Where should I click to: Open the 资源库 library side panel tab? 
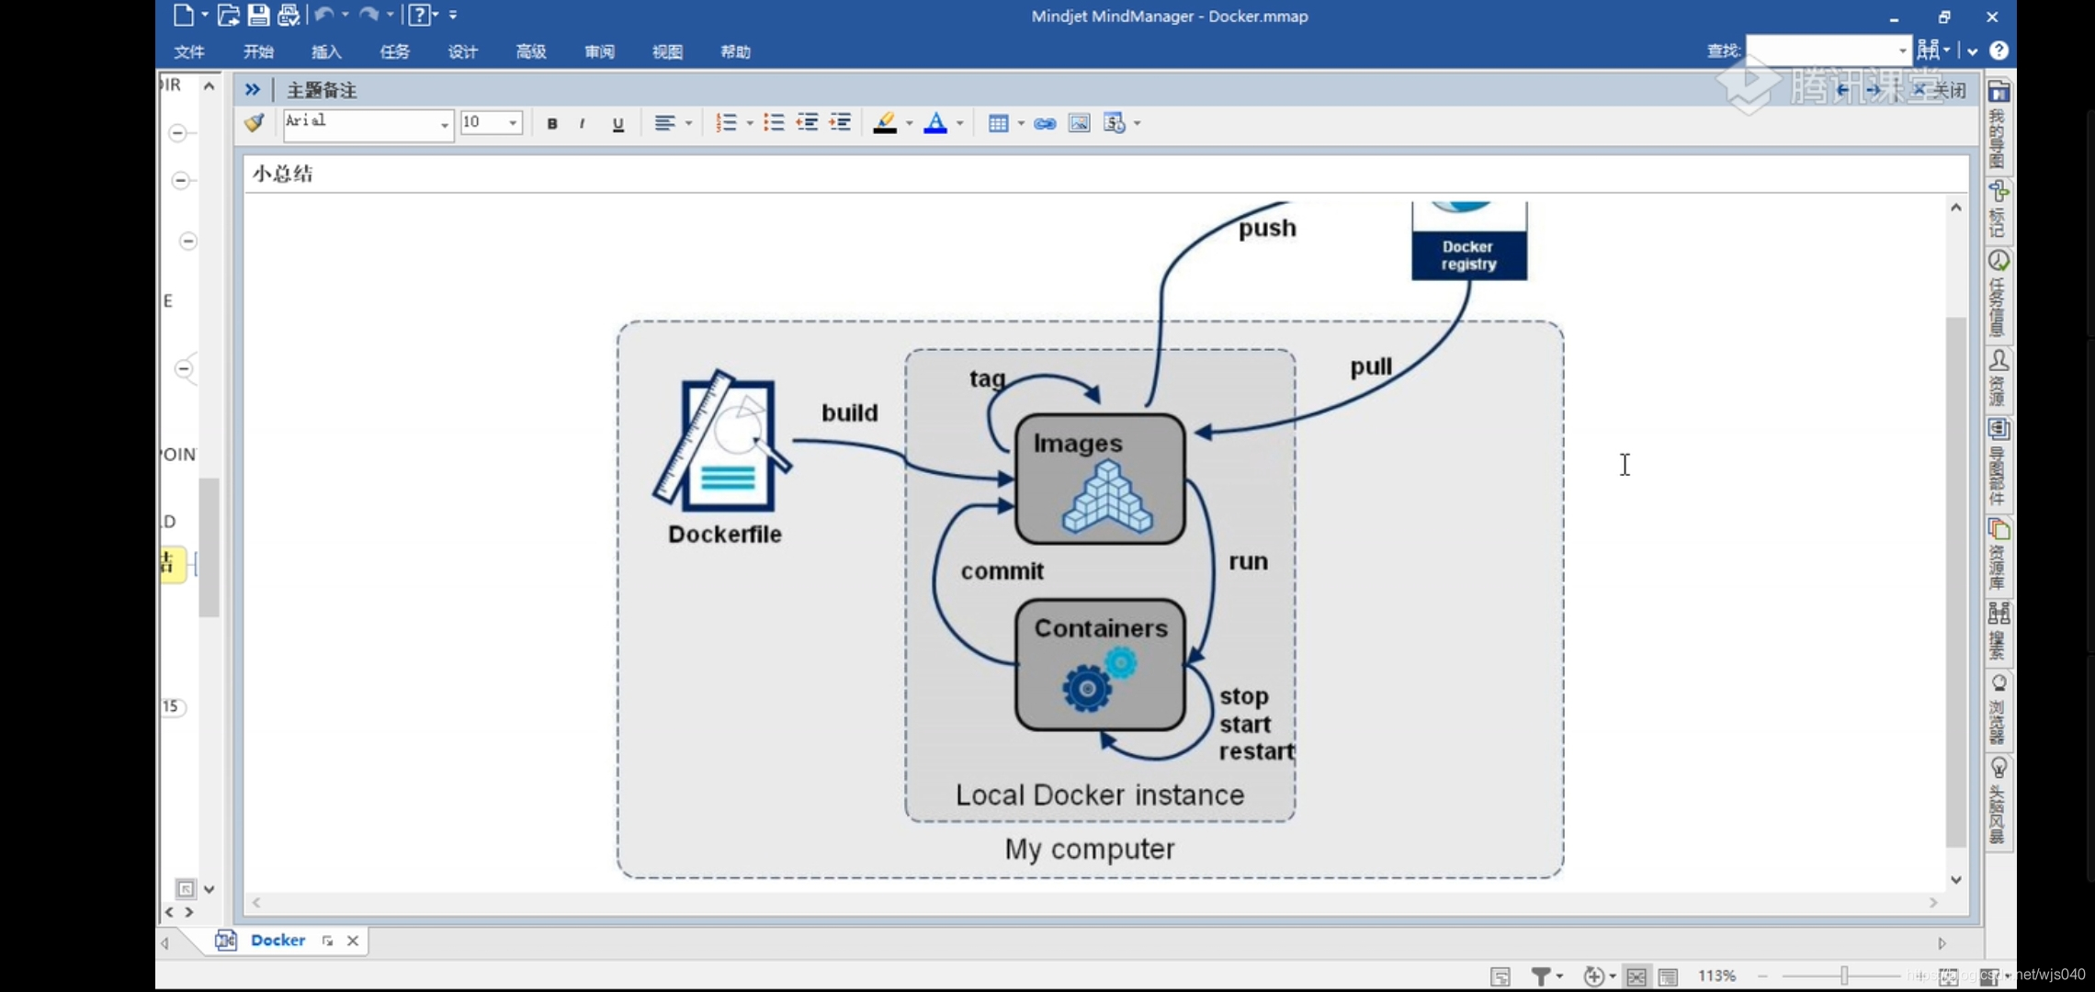click(x=1998, y=555)
